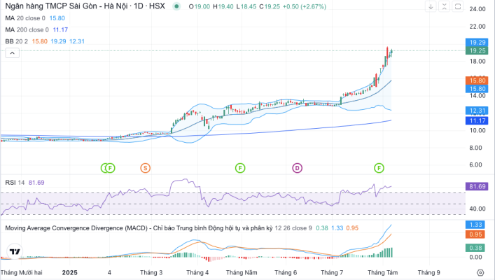Click the 0.00 MACD scale tick
Viewport: 495px width, 280px height.
475,257
